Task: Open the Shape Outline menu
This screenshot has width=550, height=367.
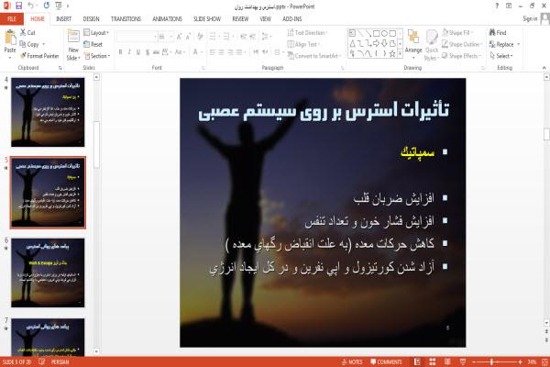Action: coord(462,44)
